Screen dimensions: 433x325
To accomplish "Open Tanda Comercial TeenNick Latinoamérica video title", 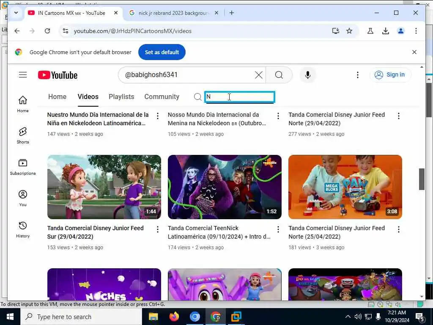I will coord(219,232).
